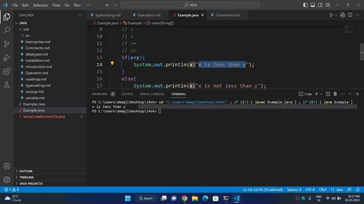Open the Search view in activity bar
364x204 pixels.
7,30
